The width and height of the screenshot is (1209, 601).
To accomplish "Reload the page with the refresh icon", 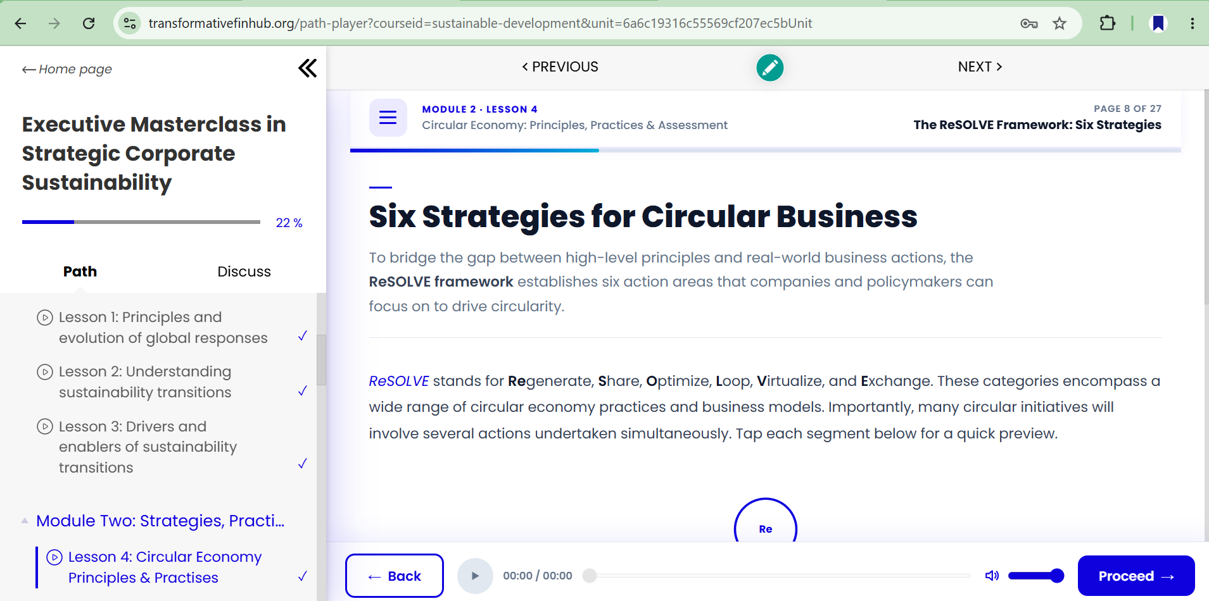I will tap(89, 23).
